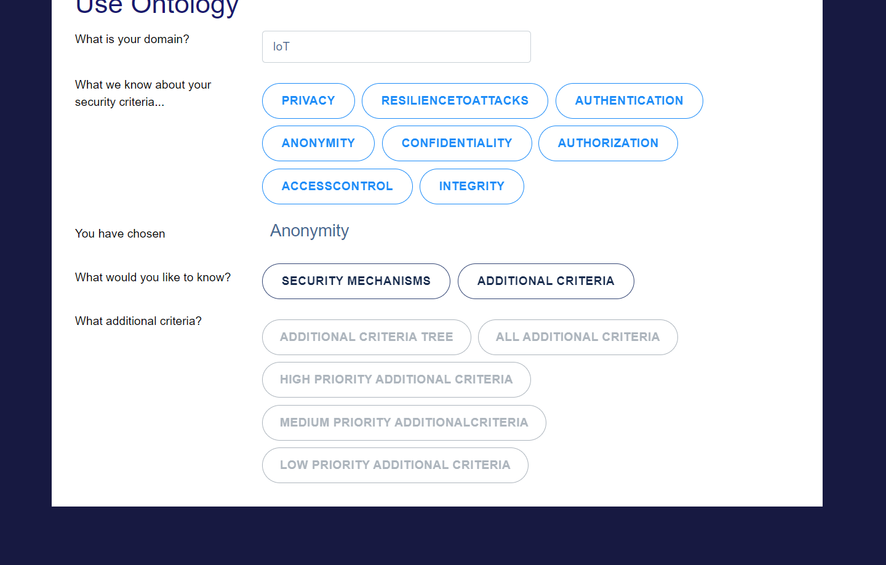Select the PRIVACY security criterion

(x=308, y=100)
